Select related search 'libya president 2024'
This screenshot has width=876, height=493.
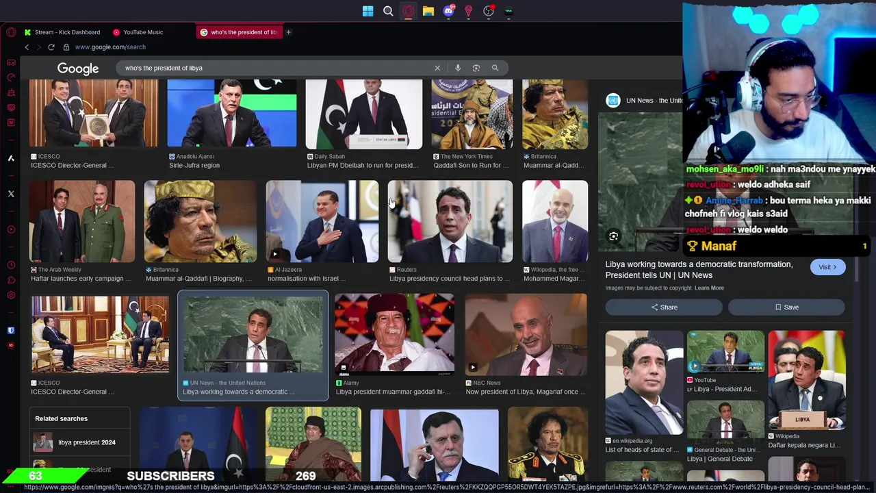tap(79, 442)
